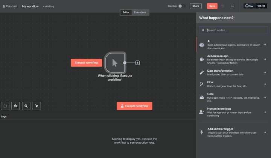Switch to the Editor tab
The height and width of the screenshot is (158, 271).
point(126,12)
